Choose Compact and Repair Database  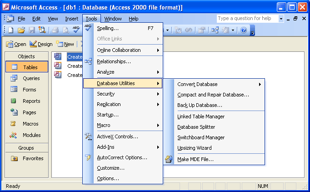tap(214, 95)
